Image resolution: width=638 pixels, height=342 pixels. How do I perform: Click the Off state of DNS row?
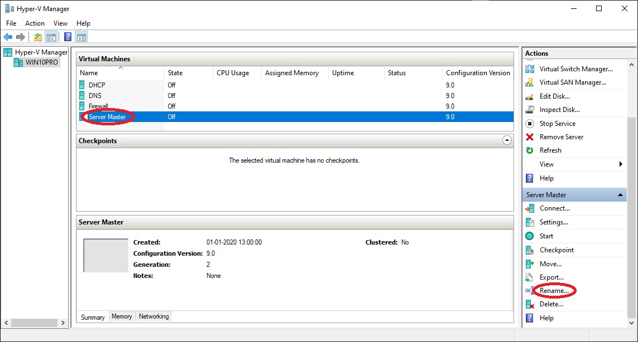(171, 95)
